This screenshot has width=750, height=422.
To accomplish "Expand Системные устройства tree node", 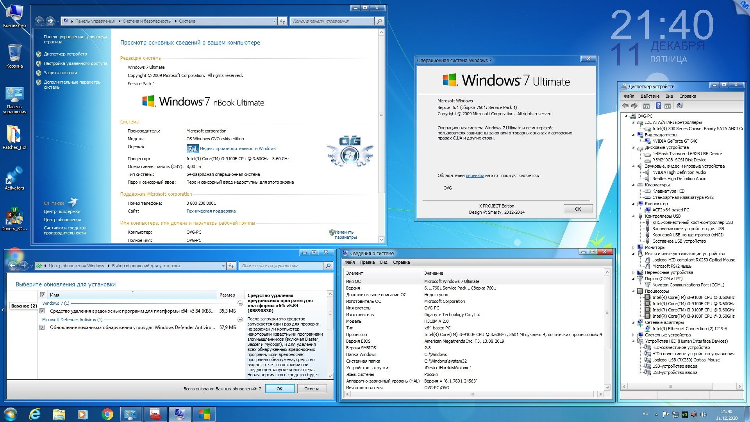I will pyautogui.click(x=634, y=335).
